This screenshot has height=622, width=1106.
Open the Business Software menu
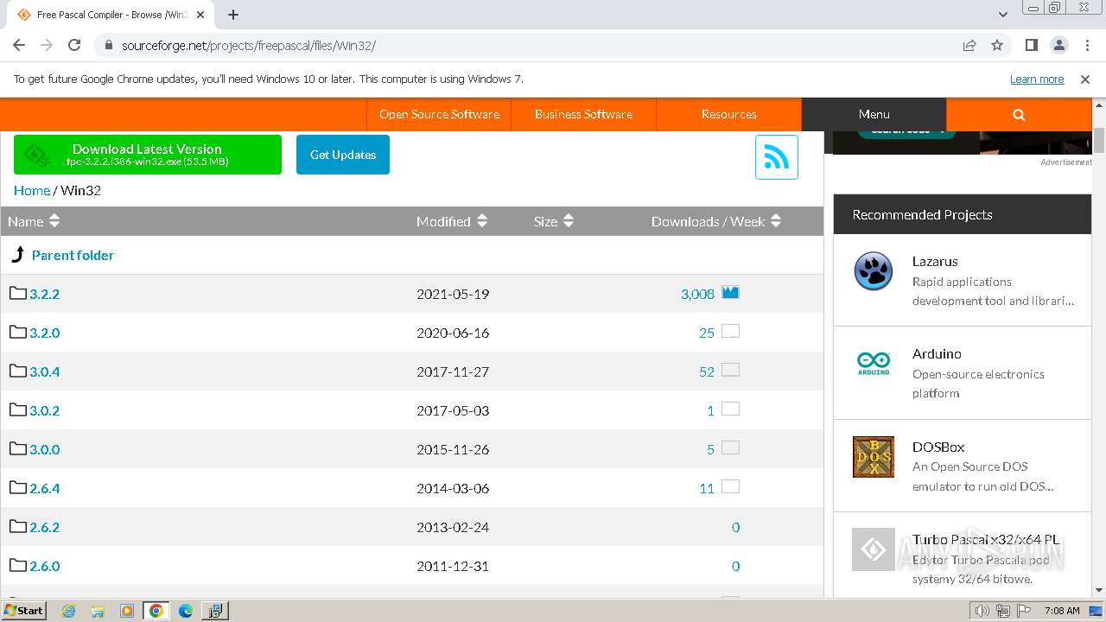[583, 114]
